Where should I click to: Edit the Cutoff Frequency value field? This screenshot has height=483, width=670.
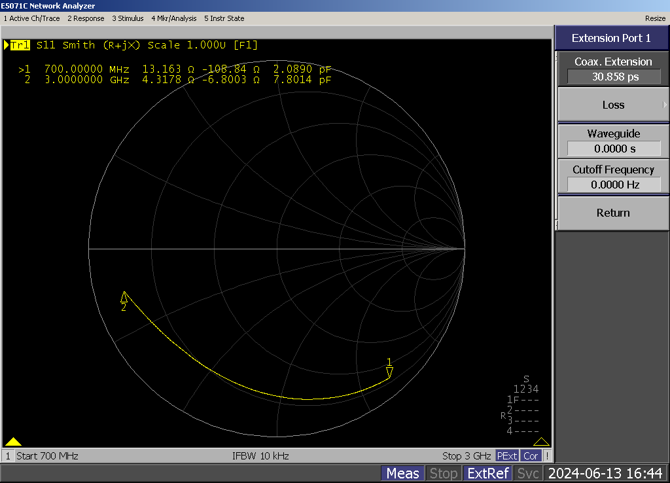point(613,185)
